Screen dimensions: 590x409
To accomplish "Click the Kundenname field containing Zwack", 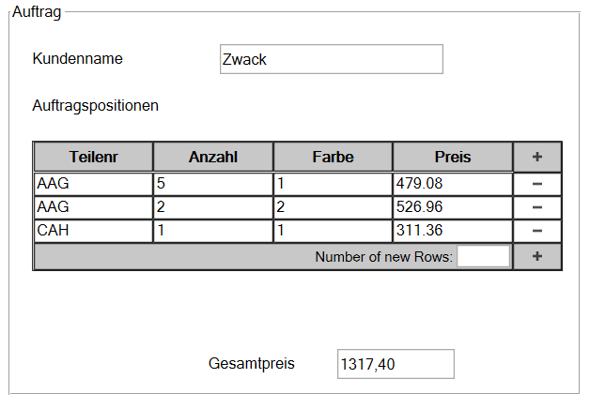I will 332,59.
